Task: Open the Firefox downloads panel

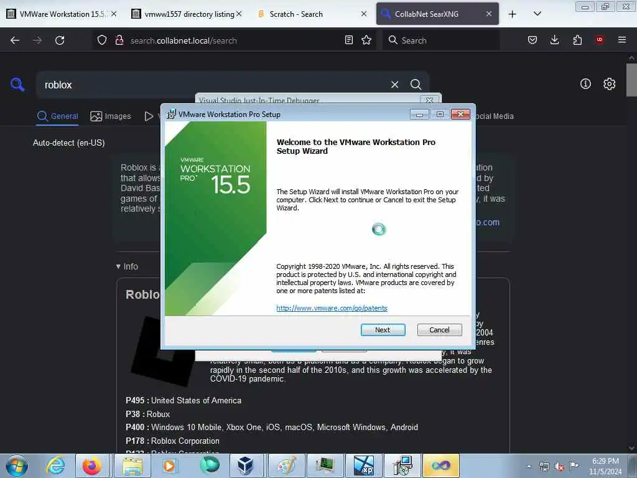Action: (x=554, y=40)
